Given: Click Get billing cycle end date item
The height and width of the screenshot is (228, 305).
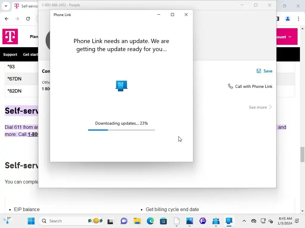Looking at the screenshot, I should pos(172,209).
